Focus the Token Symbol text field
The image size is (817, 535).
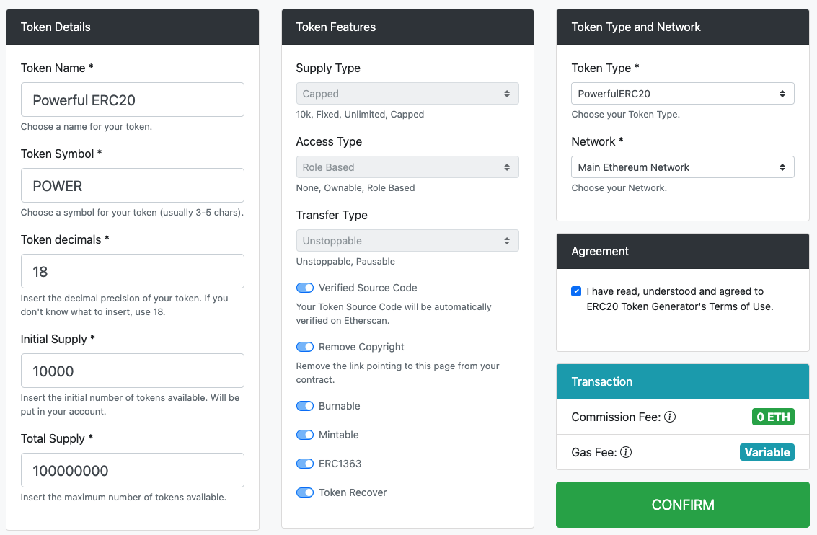(133, 185)
